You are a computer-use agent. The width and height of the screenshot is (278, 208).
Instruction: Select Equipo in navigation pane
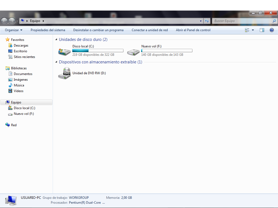point(27,102)
